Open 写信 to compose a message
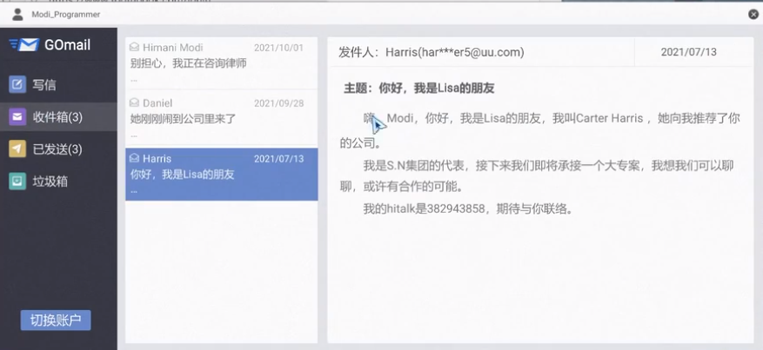Image resolution: width=763 pixels, height=350 pixels. pos(58,85)
